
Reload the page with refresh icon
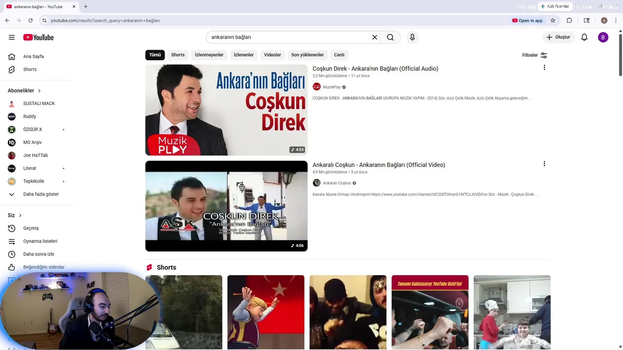(30, 20)
